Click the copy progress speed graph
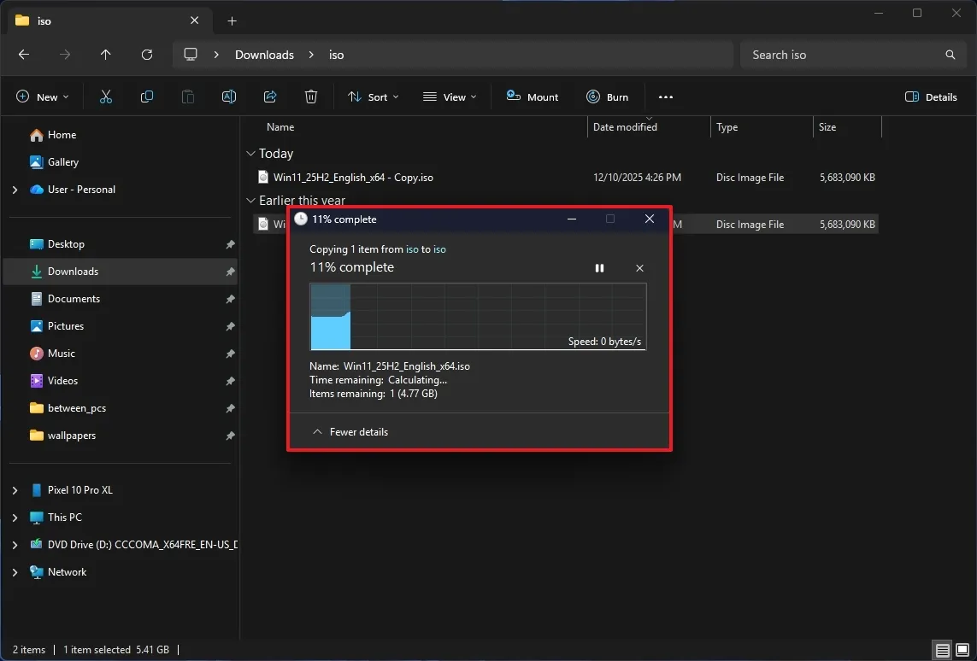This screenshot has width=977, height=661. tap(478, 316)
